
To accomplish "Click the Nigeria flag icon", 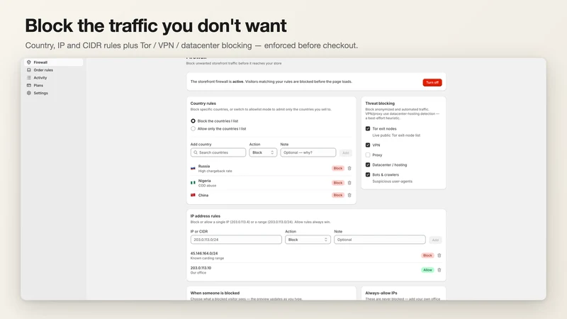I will [x=193, y=183].
